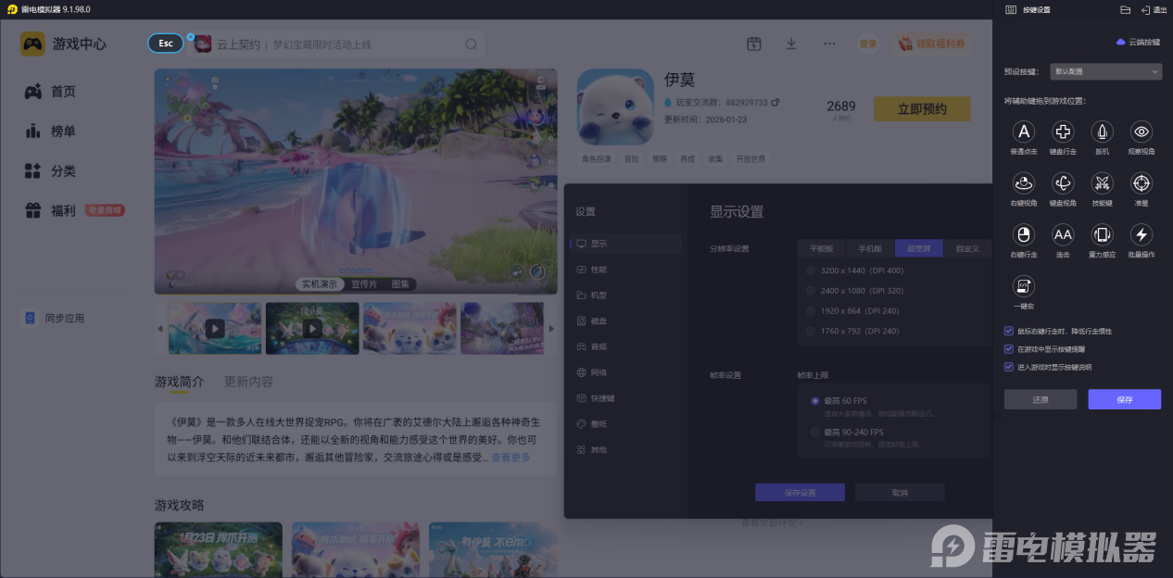This screenshot has height=578, width=1173.
Task: Click the 退出 exit button
Action: click(x=1154, y=9)
